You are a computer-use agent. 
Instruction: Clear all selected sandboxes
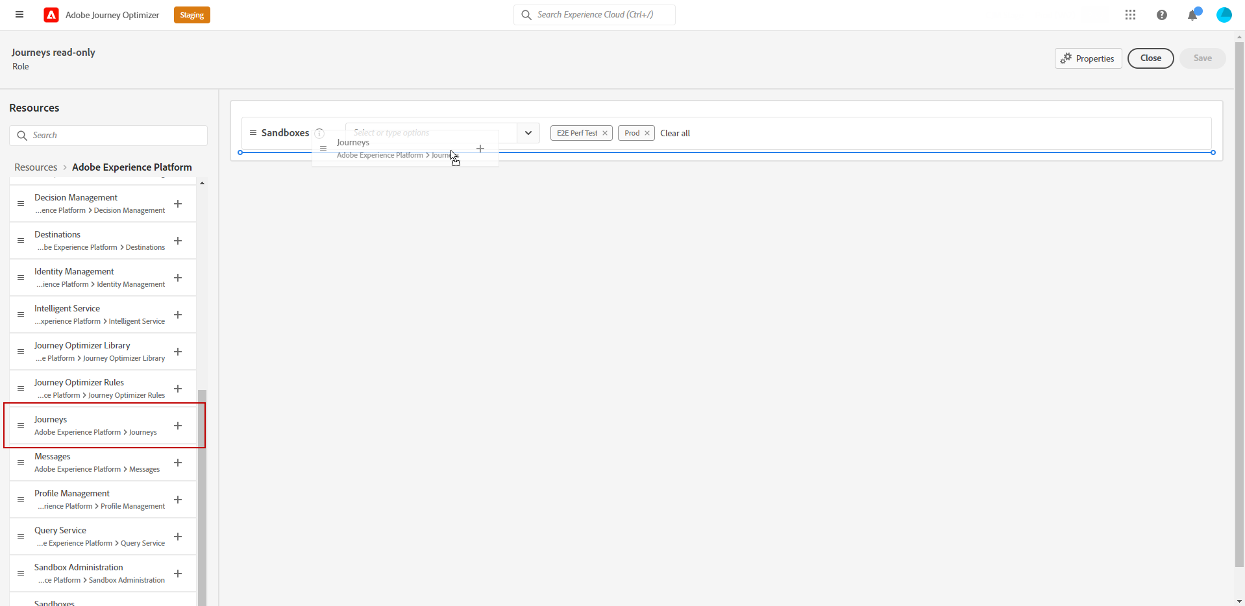[x=675, y=133]
